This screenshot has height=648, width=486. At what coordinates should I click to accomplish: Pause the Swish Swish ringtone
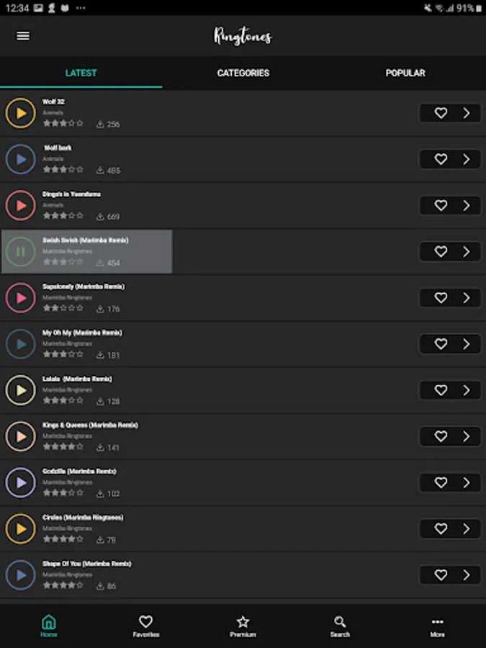[21, 251]
